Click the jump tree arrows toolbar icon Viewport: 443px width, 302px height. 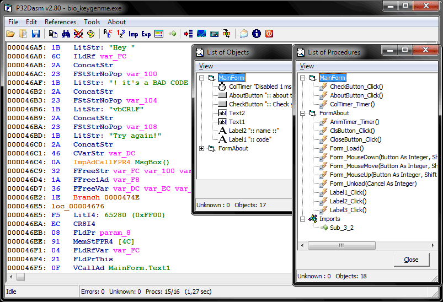[x=227, y=34]
